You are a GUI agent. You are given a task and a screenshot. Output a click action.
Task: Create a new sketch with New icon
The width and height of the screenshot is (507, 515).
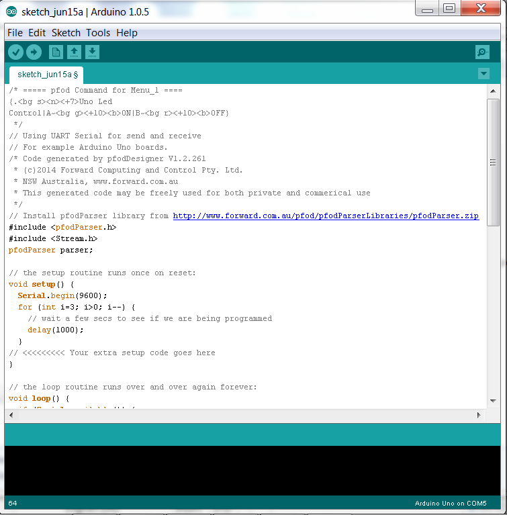(56, 52)
